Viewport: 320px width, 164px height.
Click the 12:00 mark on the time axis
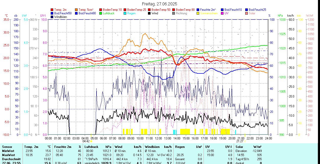click(x=158, y=138)
